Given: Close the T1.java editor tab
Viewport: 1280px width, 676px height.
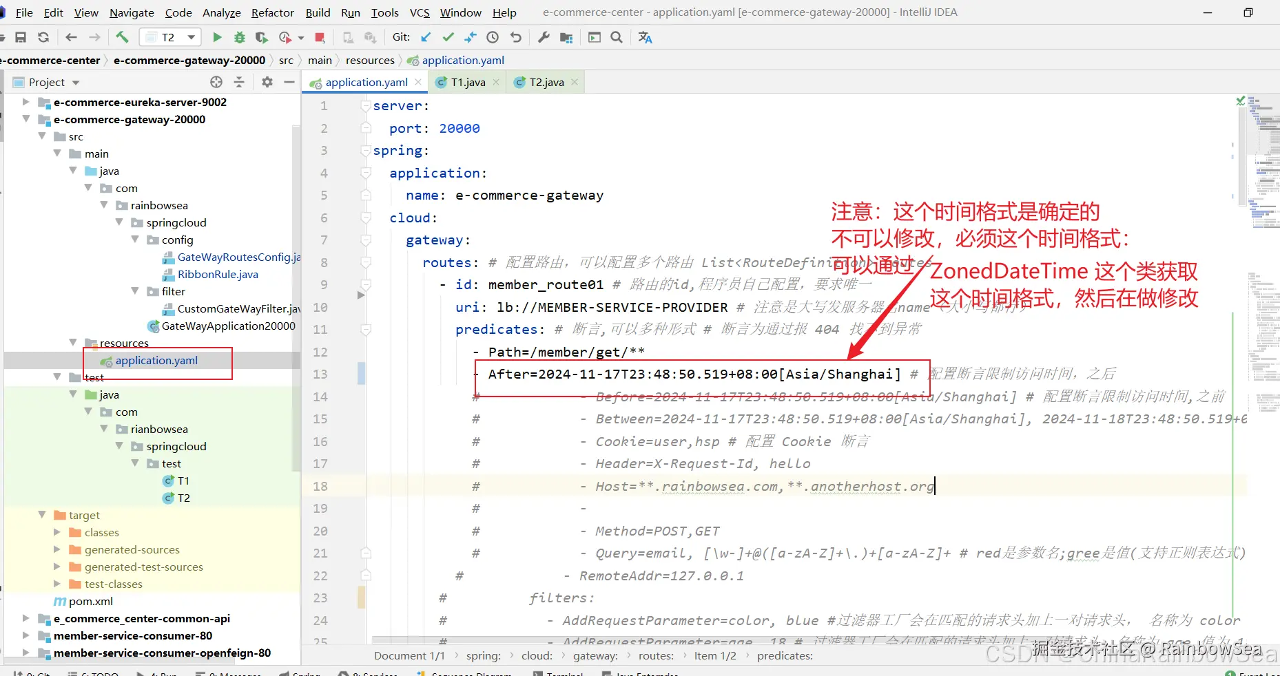Looking at the screenshot, I should tap(495, 82).
